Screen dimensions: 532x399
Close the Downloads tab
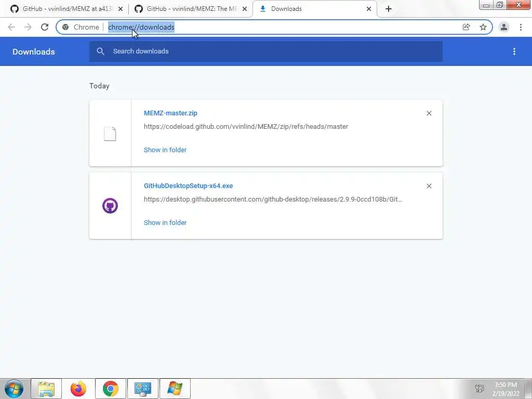coord(369,9)
